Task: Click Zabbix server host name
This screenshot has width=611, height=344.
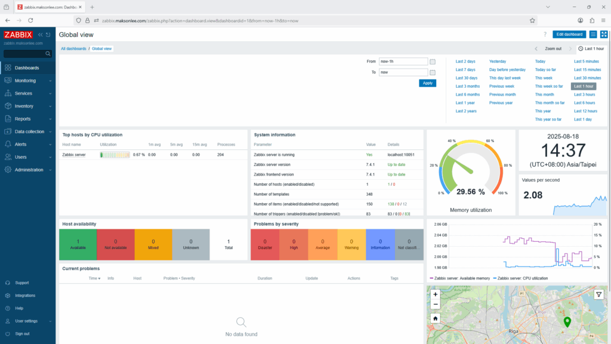Action: 73,155
